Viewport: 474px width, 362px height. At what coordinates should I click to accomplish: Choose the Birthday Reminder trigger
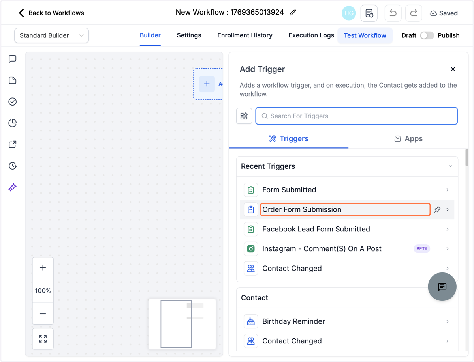(x=347, y=321)
